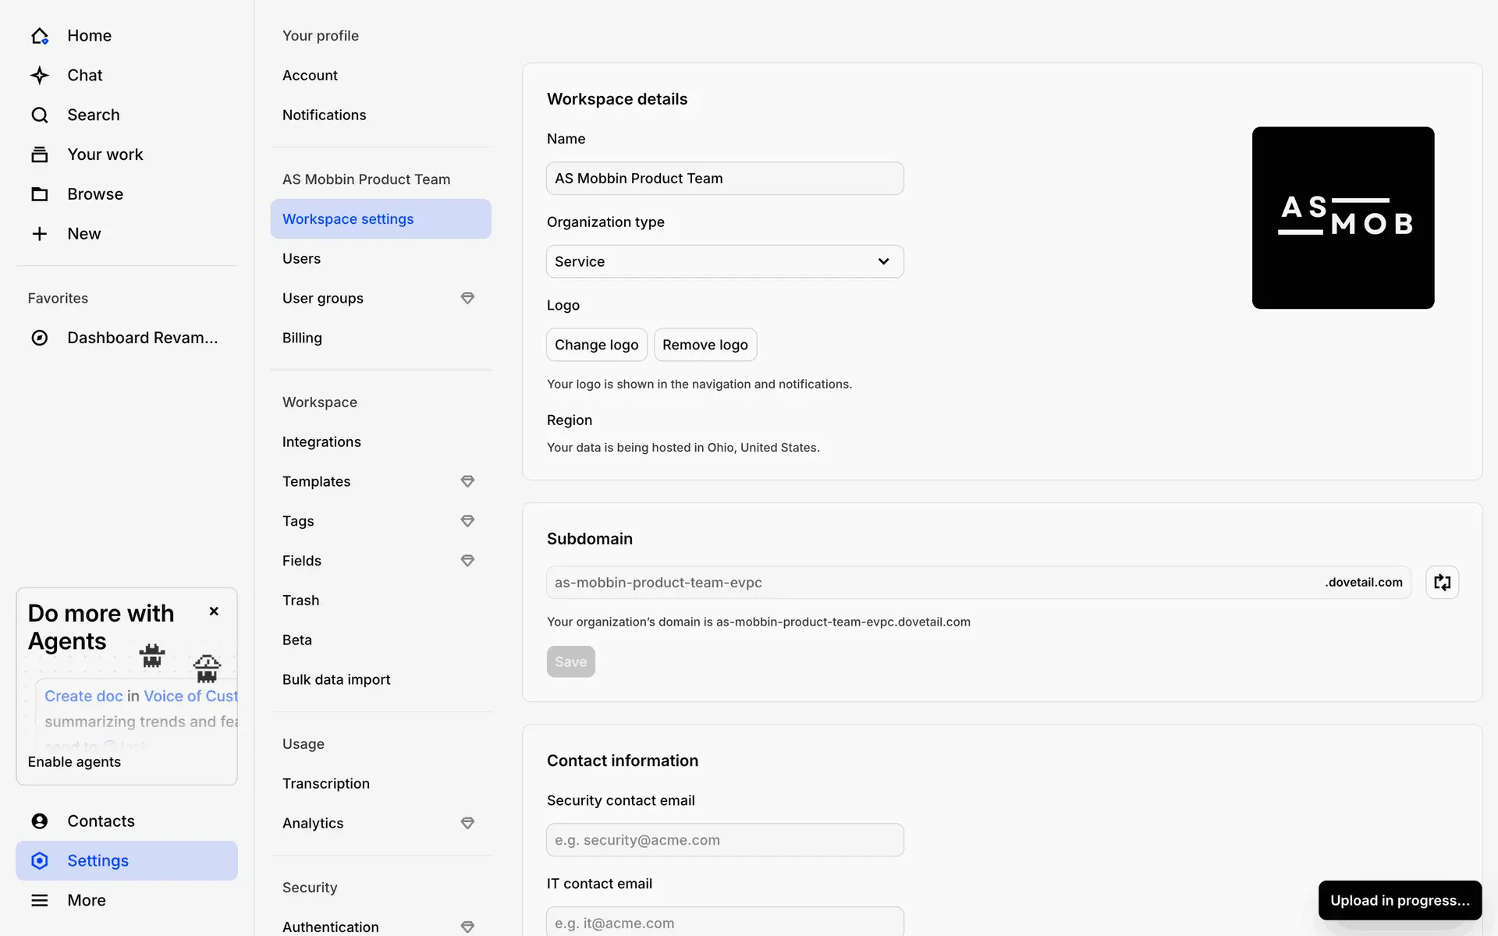The height and width of the screenshot is (936, 1498).
Task: Click the copy subdomain icon button
Action: coord(1442,583)
